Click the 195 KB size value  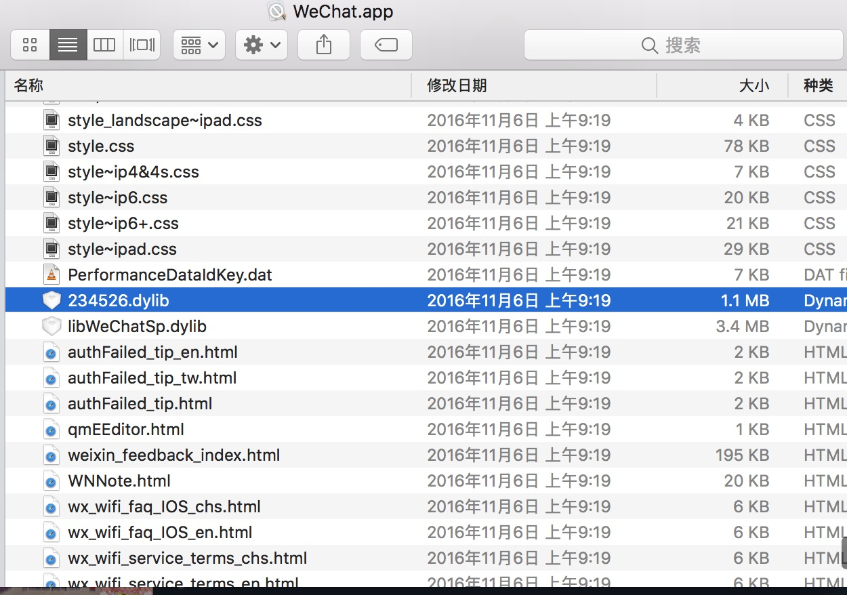tap(743, 455)
